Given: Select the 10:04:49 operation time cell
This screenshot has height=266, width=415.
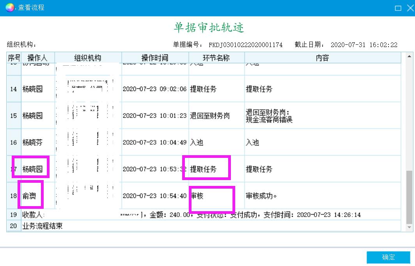Looking at the screenshot, I should click(154, 142).
